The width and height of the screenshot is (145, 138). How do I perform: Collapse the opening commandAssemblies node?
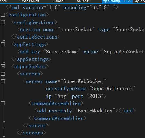click(x=3, y=103)
